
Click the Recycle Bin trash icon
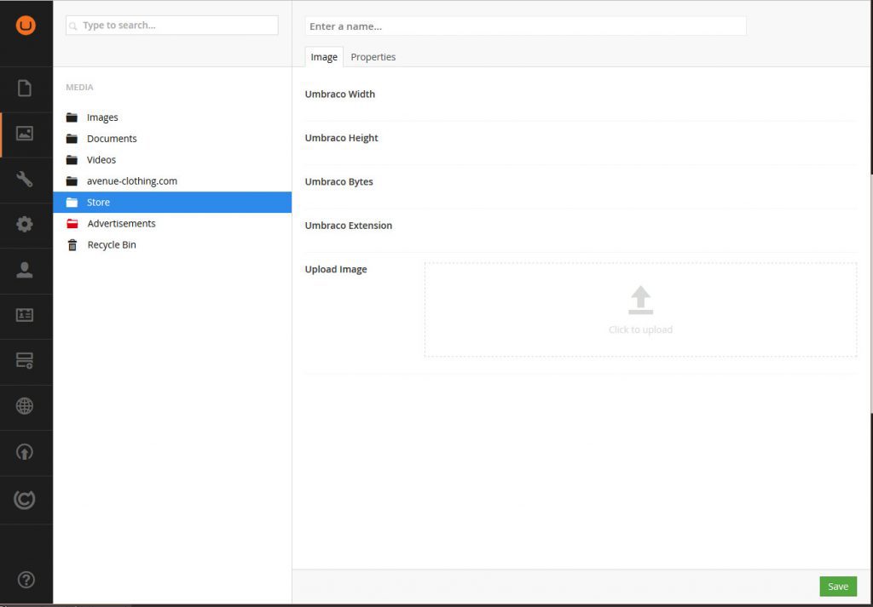point(72,244)
